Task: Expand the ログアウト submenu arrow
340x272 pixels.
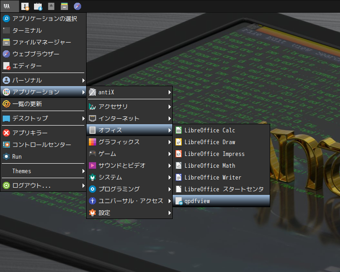Action: click(x=83, y=186)
